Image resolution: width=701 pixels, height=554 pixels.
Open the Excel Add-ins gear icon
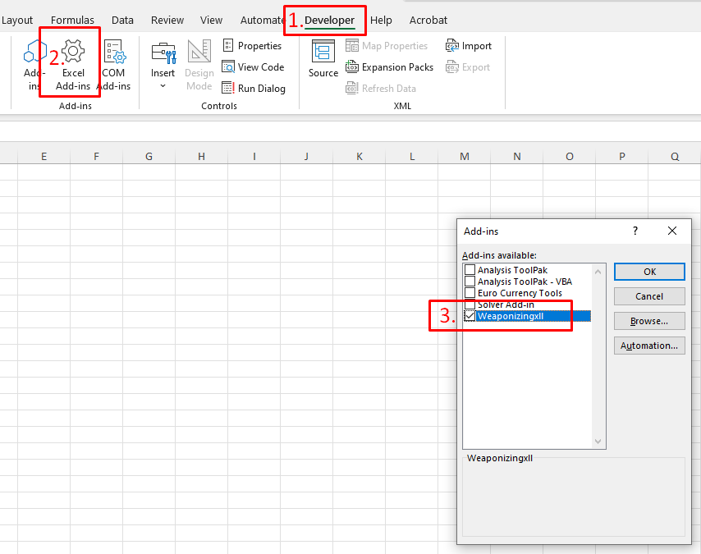pyautogui.click(x=73, y=53)
